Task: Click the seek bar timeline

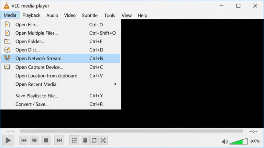Action: pyautogui.click(x=131, y=131)
